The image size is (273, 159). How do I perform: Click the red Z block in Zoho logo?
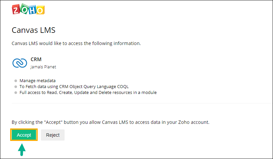pyautogui.click(x=16, y=9)
